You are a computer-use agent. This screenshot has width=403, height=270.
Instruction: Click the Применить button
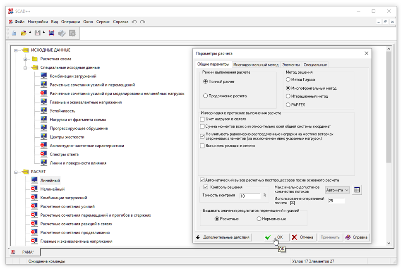(330, 237)
